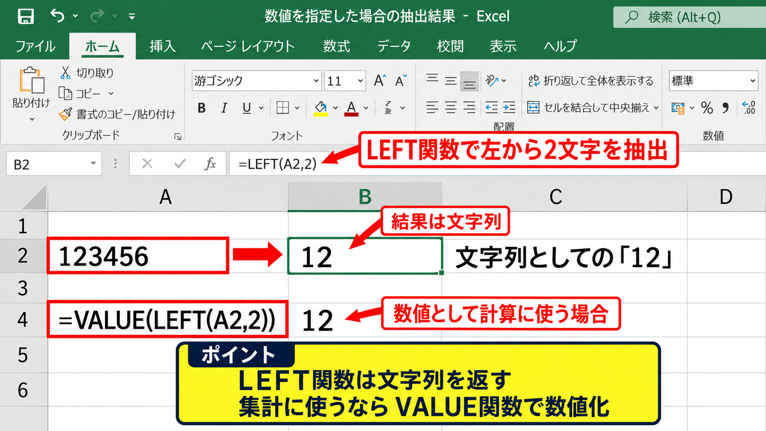Image resolution: width=766 pixels, height=431 pixels.
Task: Toggle center horizontal alignment
Action: [x=451, y=108]
